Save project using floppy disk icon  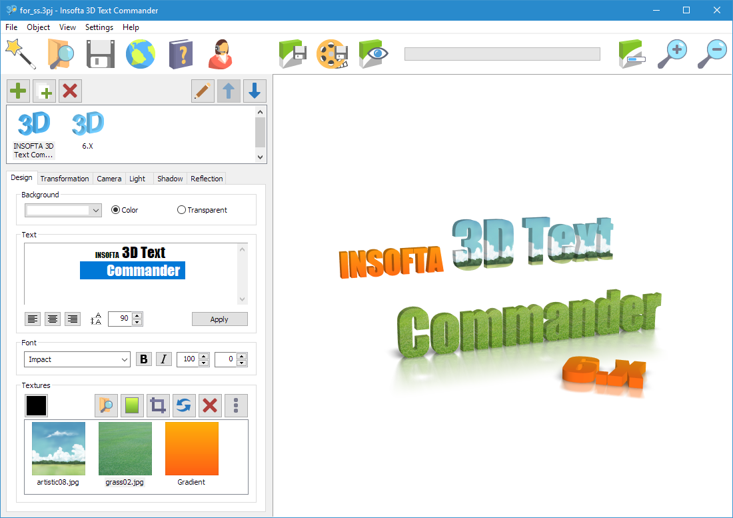pyautogui.click(x=101, y=54)
